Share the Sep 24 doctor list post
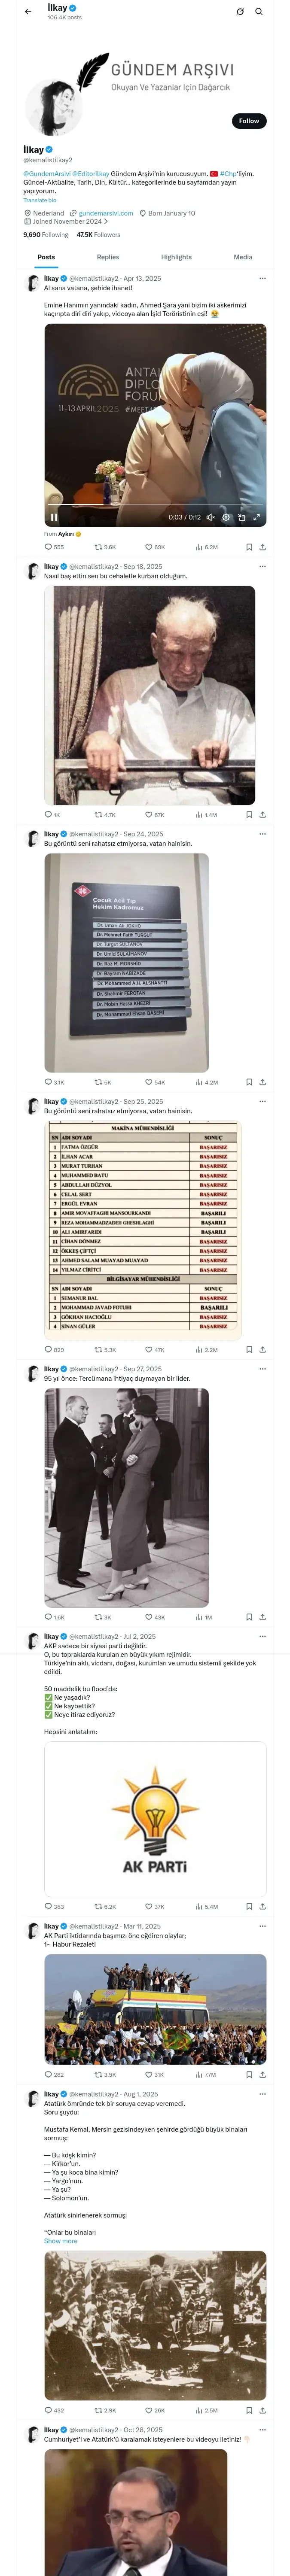The image size is (290, 2576). point(262,1082)
